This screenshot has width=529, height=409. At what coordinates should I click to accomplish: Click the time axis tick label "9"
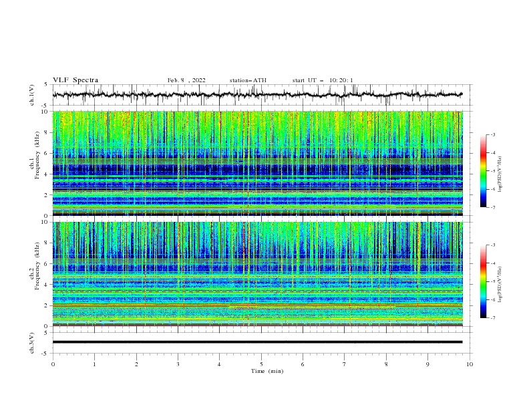tap(427, 364)
